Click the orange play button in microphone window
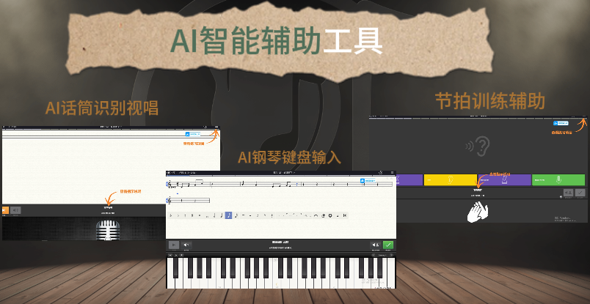Image resolution: width=590 pixels, height=304 pixels. pyautogui.click(x=4, y=210)
